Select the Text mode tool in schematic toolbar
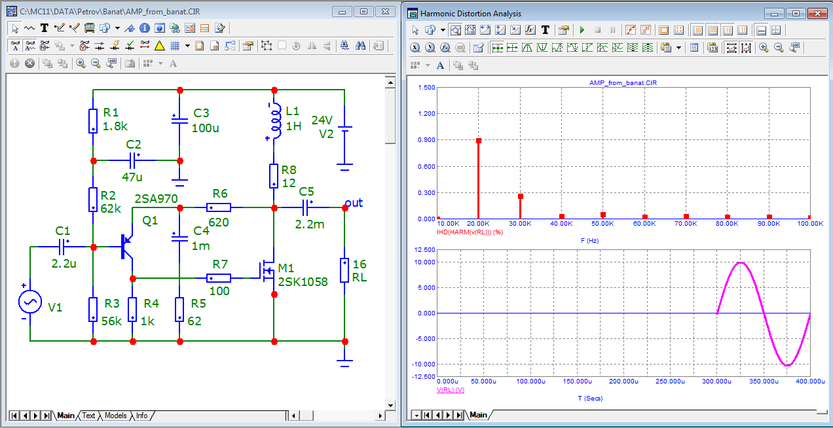This screenshot has height=428, width=833. tap(45, 28)
